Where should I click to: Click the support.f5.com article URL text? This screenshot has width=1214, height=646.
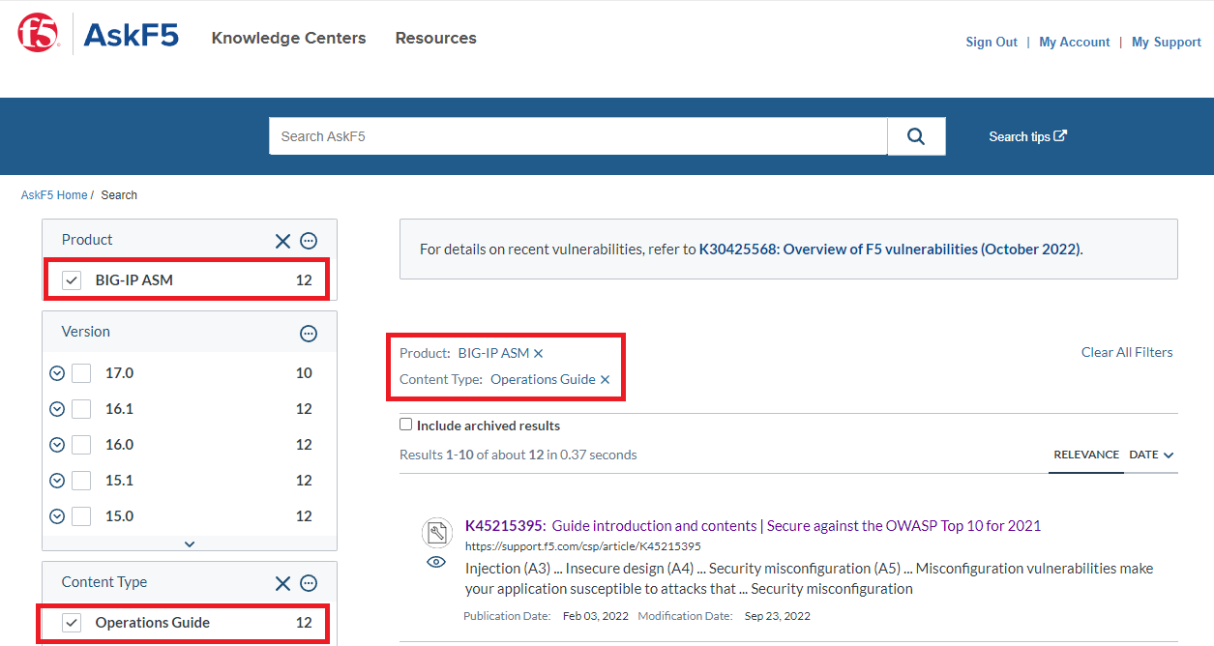(583, 546)
